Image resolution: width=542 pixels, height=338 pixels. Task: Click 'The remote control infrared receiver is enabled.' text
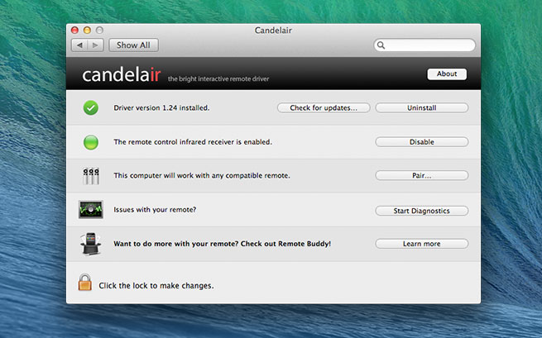click(193, 142)
